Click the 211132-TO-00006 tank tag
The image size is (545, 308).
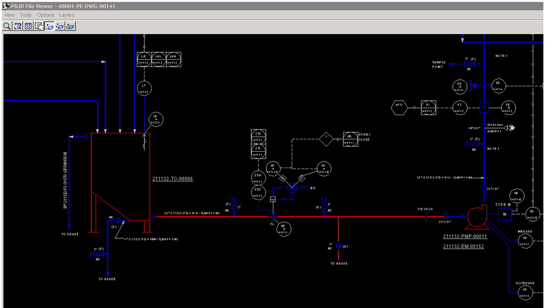173,179
